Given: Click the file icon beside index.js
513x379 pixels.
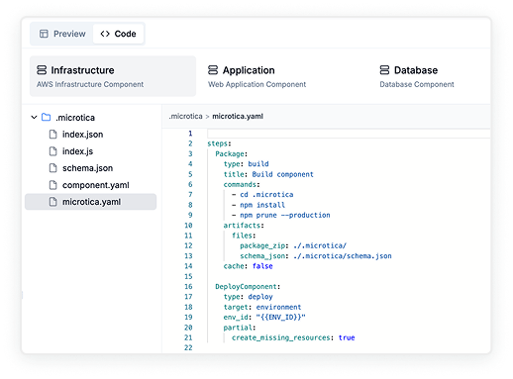Looking at the screenshot, I should 52,151.
